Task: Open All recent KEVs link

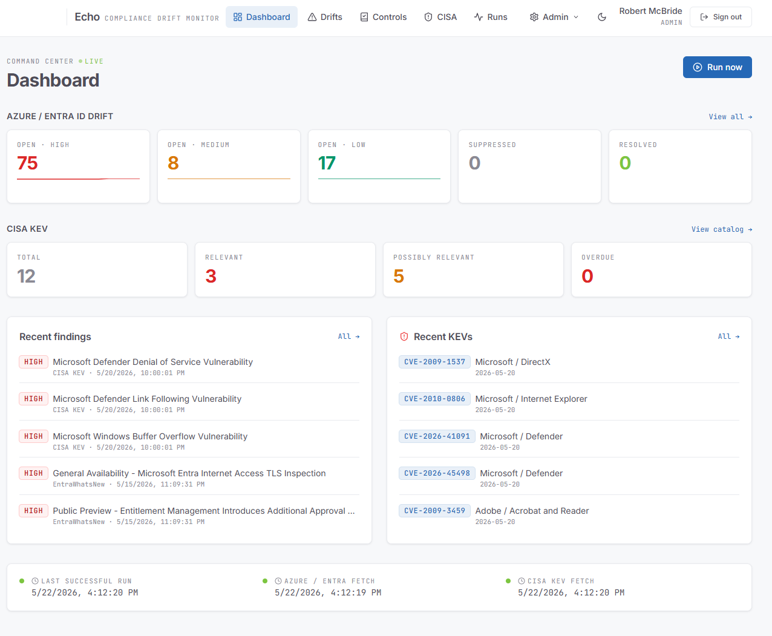Action: [x=728, y=336]
